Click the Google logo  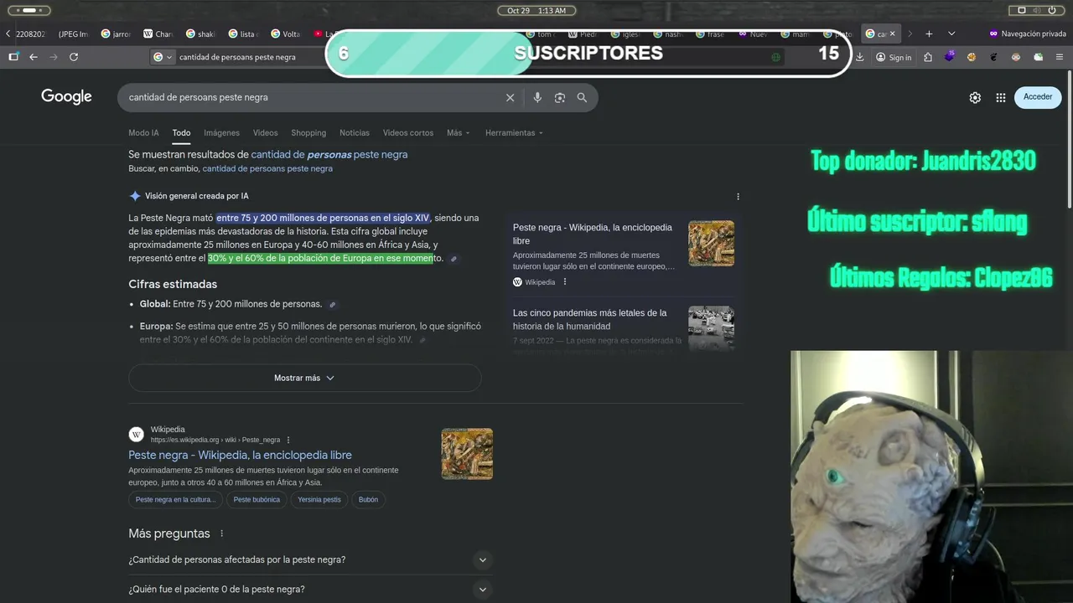click(x=66, y=97)
